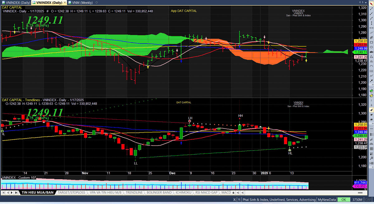Switch to monthly 'm' interval
Viewport: 374px width, 204px height.
click(x=372, y=120)
